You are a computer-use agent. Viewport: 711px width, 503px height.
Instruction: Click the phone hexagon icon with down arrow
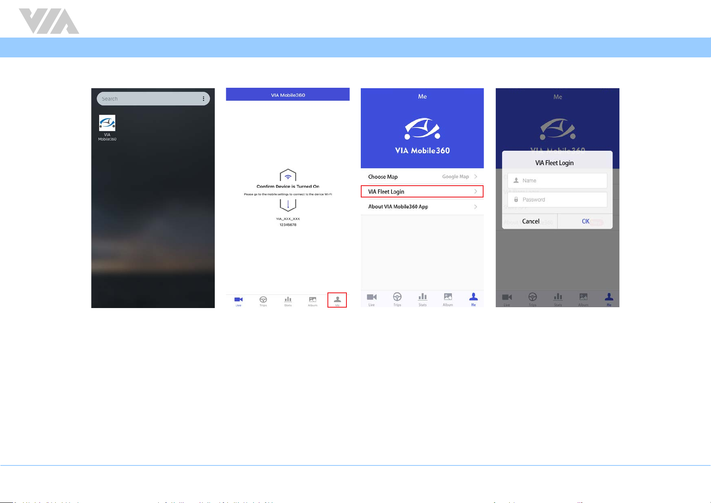288,205
